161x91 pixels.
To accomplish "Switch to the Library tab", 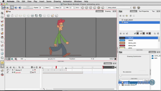I will pyautogui.click(x=152, y=52).
